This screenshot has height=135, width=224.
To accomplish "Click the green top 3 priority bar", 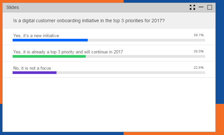I will [49, 56].
